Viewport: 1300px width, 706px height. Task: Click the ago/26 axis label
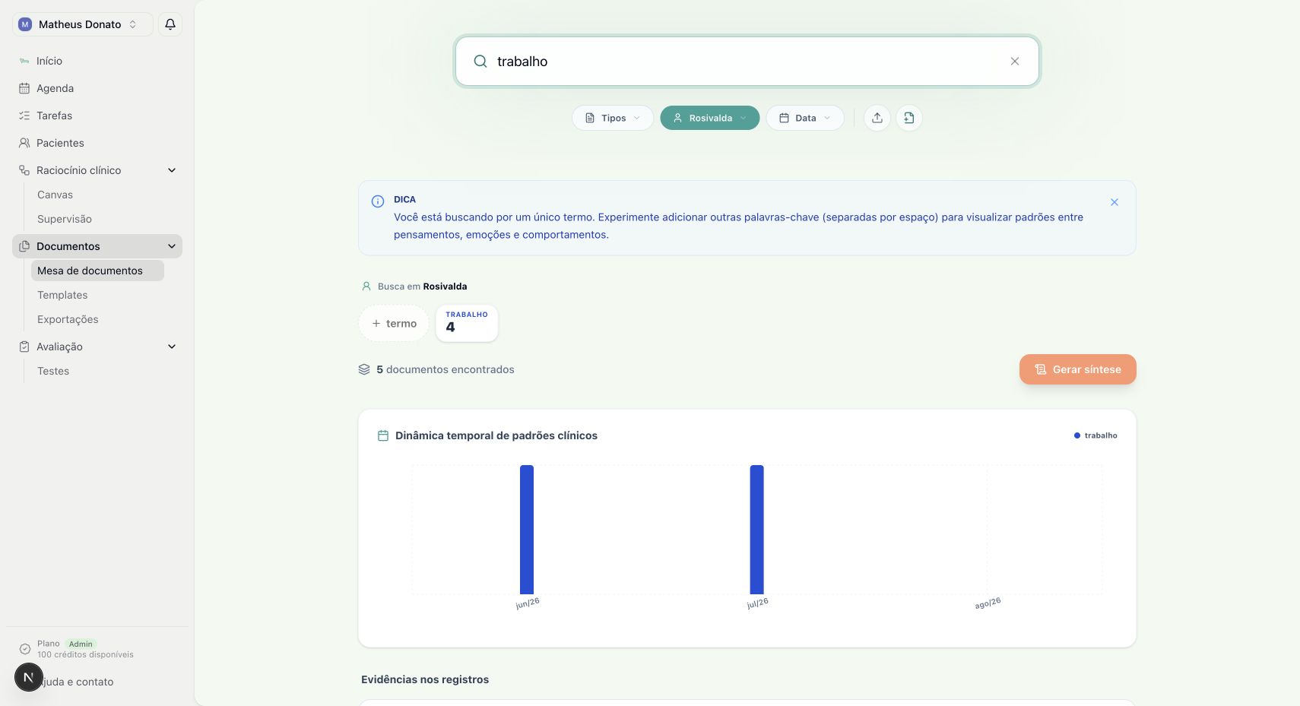pos(988,603)
